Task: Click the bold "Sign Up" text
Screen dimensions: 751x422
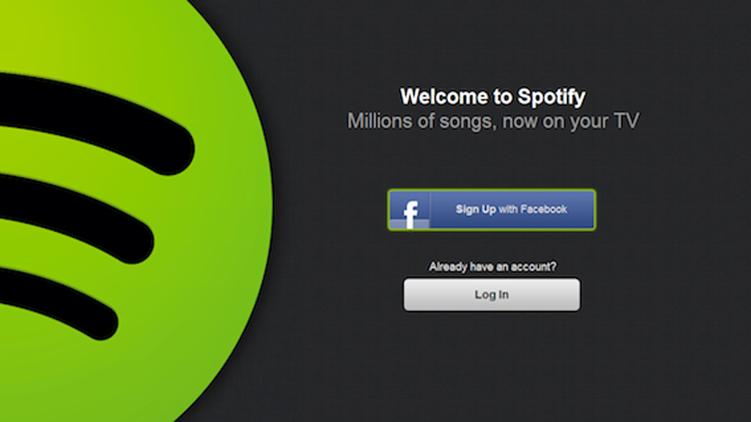Action: point(476,209)
